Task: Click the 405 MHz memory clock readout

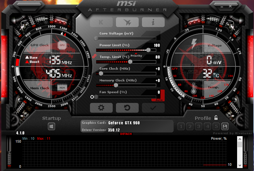Action: (x=59, y=73)
